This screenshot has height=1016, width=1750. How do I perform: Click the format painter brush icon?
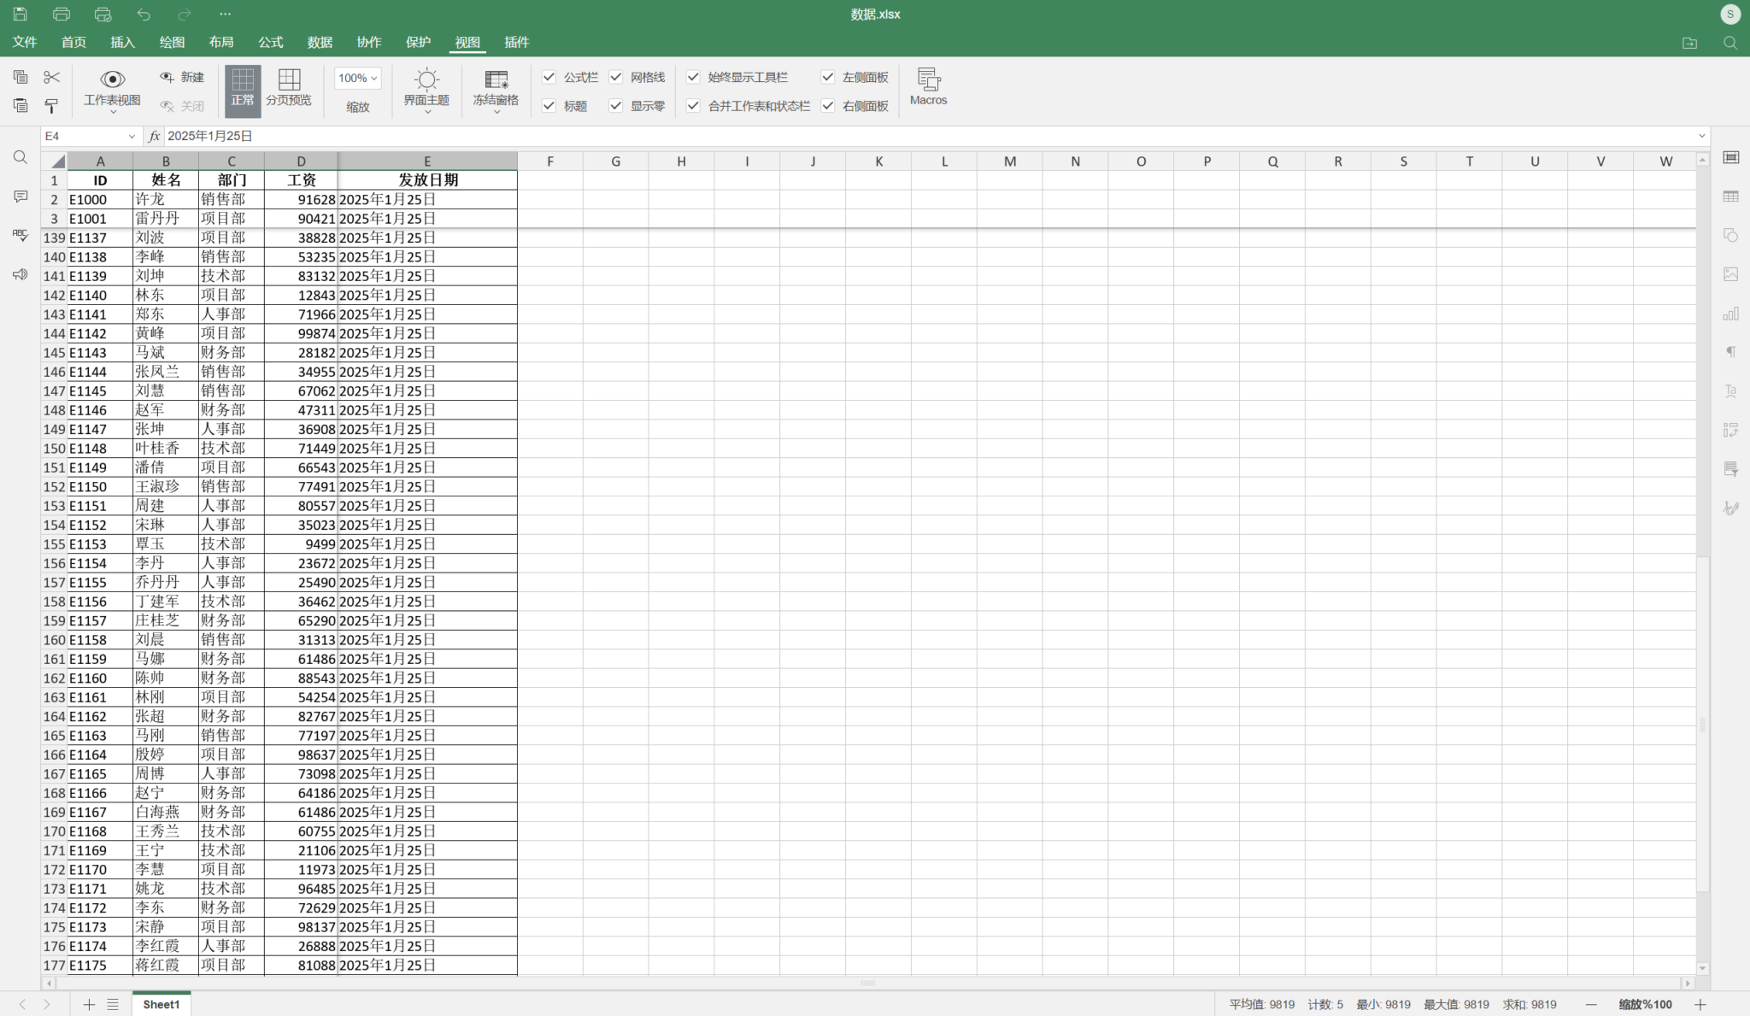coord(51,106)
